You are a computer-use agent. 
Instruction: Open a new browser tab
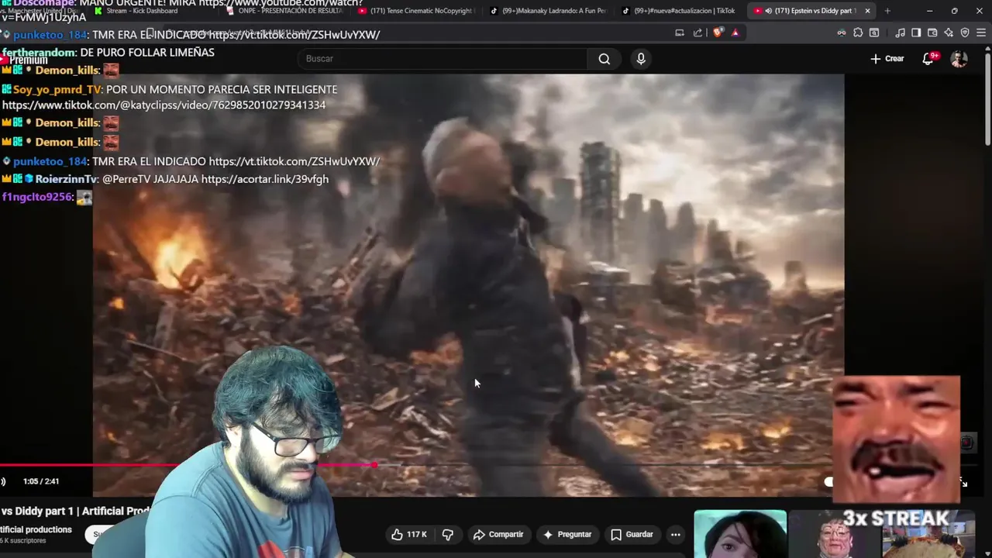pyautogui.click(x=887, y=11)
